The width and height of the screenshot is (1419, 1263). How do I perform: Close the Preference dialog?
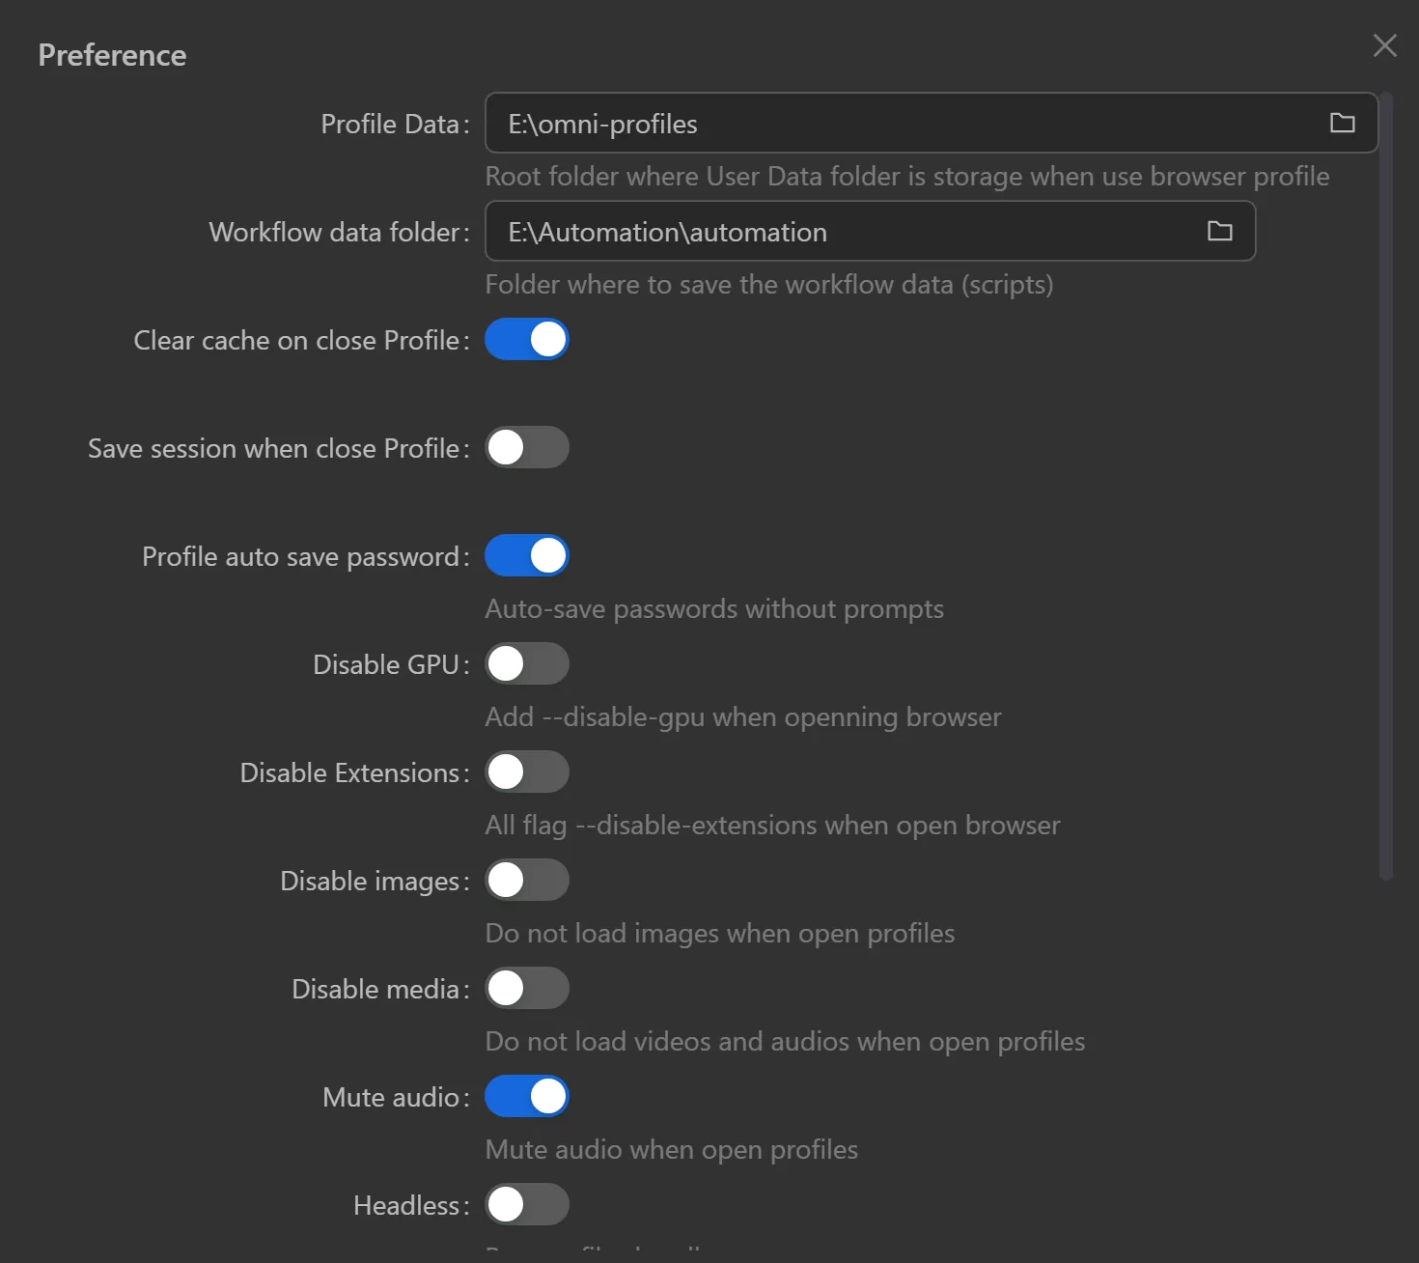pyautogui.click(x=1384, y=45)
